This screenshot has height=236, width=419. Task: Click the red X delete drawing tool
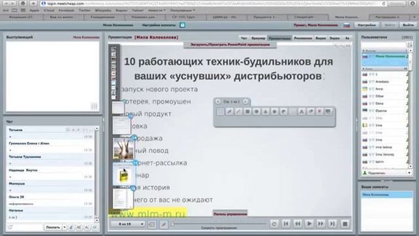pyautogui.click(x=319, y=111)
